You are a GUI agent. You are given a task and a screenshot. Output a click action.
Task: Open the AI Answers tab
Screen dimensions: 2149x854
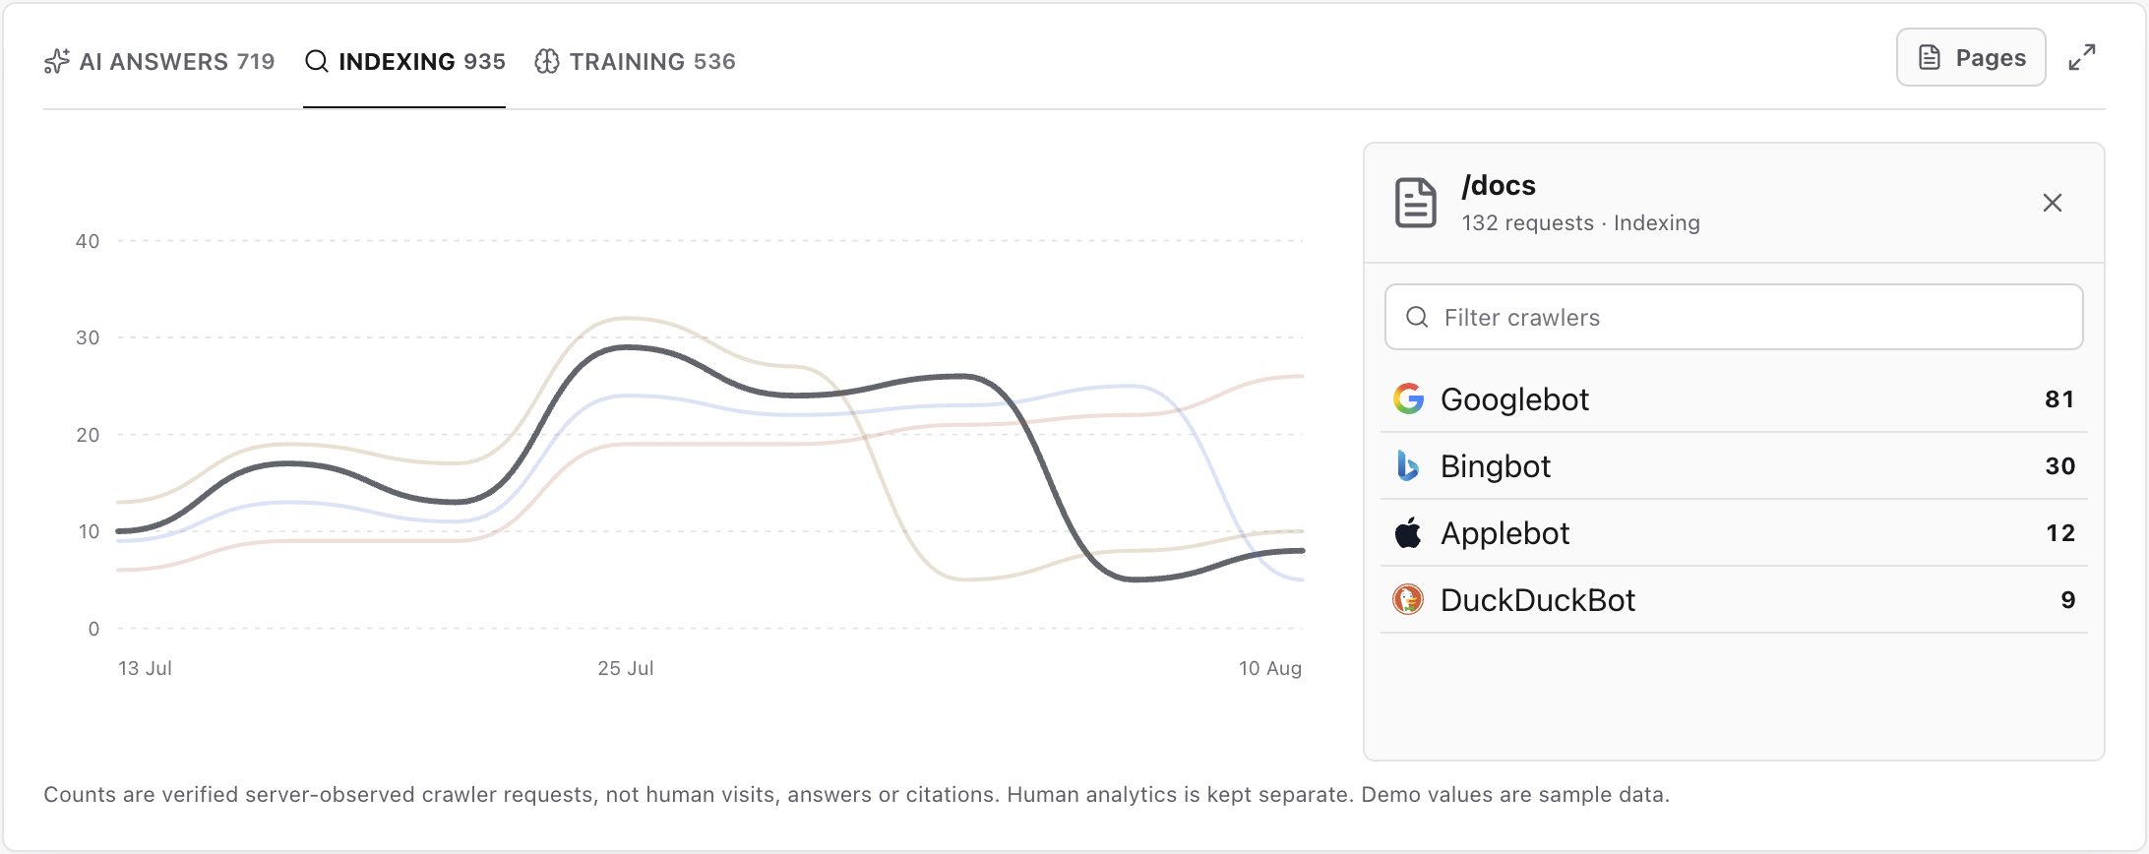[x=159, y=61]
